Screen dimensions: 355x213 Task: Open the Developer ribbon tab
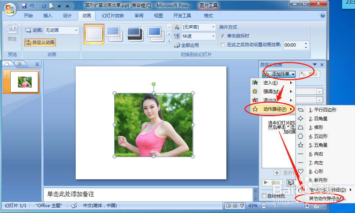click(182, 16)
